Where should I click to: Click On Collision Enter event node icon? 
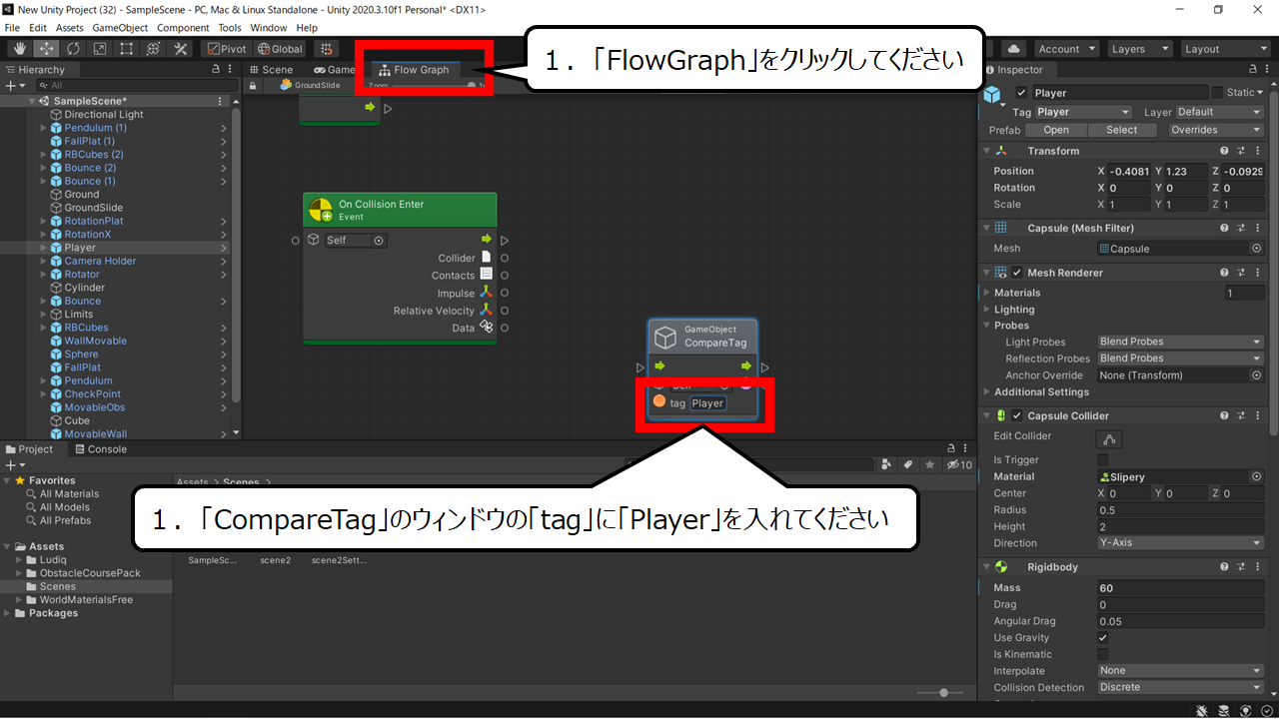click(x=320, y=210)
